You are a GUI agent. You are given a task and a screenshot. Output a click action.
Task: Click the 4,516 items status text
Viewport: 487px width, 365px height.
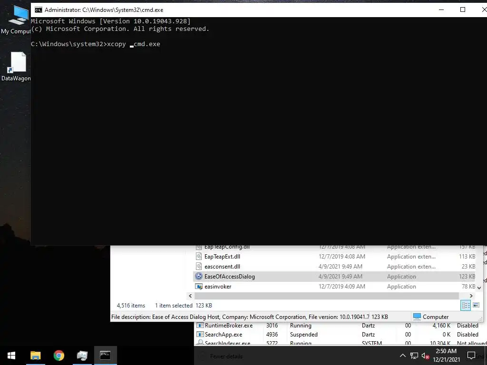(x=131, y=306)
